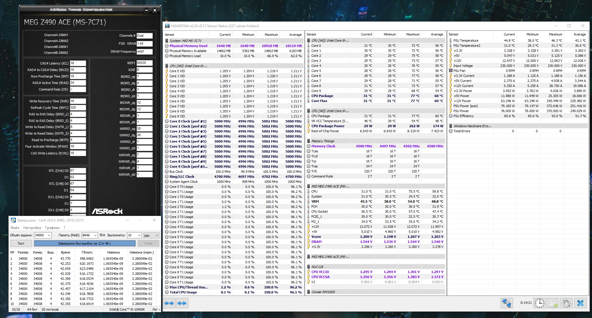Open the Объём задачи dropdown
Screen dimensions: 592x318
tap(49, 235)
